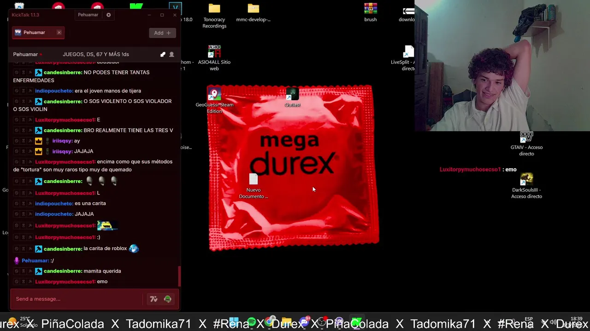Screen dimensions: 590x331
Task: Select GeoGuessr Steam Edition desktop icon
Action: tap(214, 101)
